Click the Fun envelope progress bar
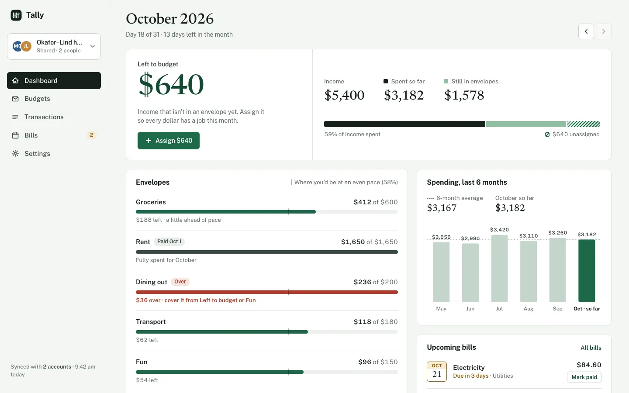Image resolution: width=629 pixels, height=393 pixels. click(x=267, y=372)
